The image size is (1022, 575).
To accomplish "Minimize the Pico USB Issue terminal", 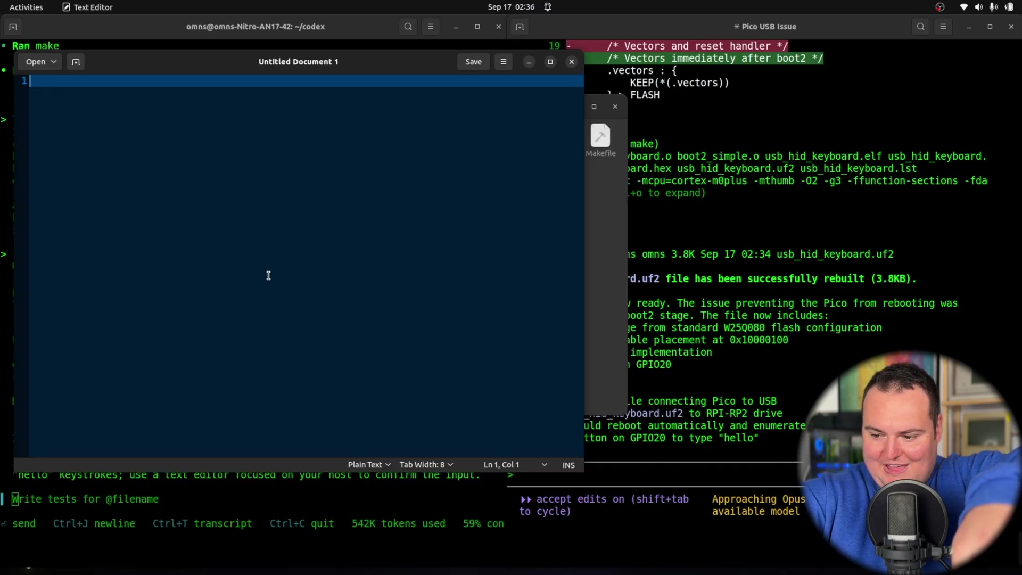I will click(x=969, y=27).
